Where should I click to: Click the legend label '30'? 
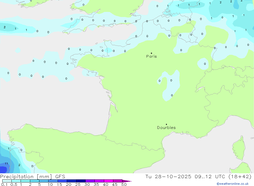pyautogui.click(x=87, y=184)
